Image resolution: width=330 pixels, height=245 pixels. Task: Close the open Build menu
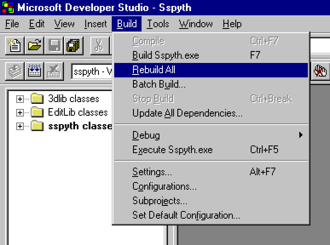tap(127, 24)
